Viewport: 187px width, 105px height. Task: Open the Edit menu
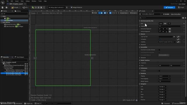point(12,1)
